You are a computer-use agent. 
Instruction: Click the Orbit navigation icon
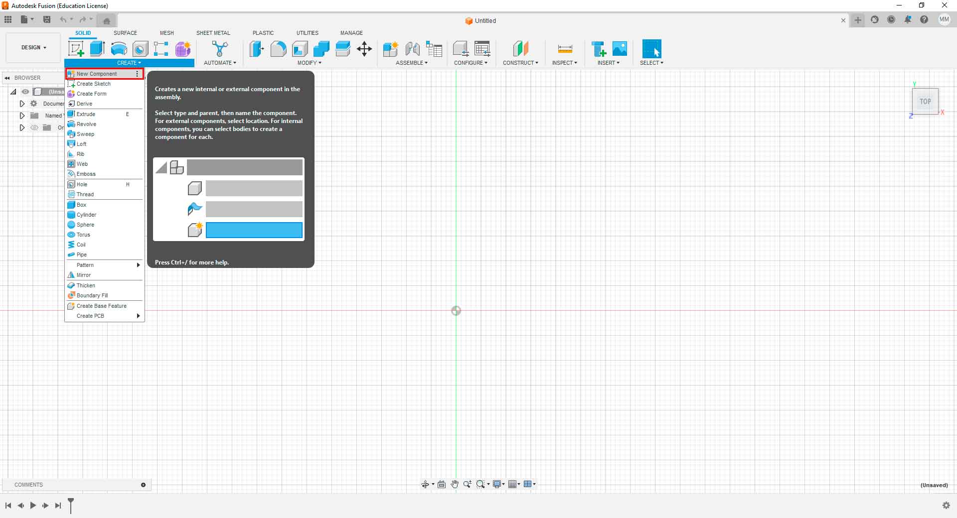coord(425,484)
